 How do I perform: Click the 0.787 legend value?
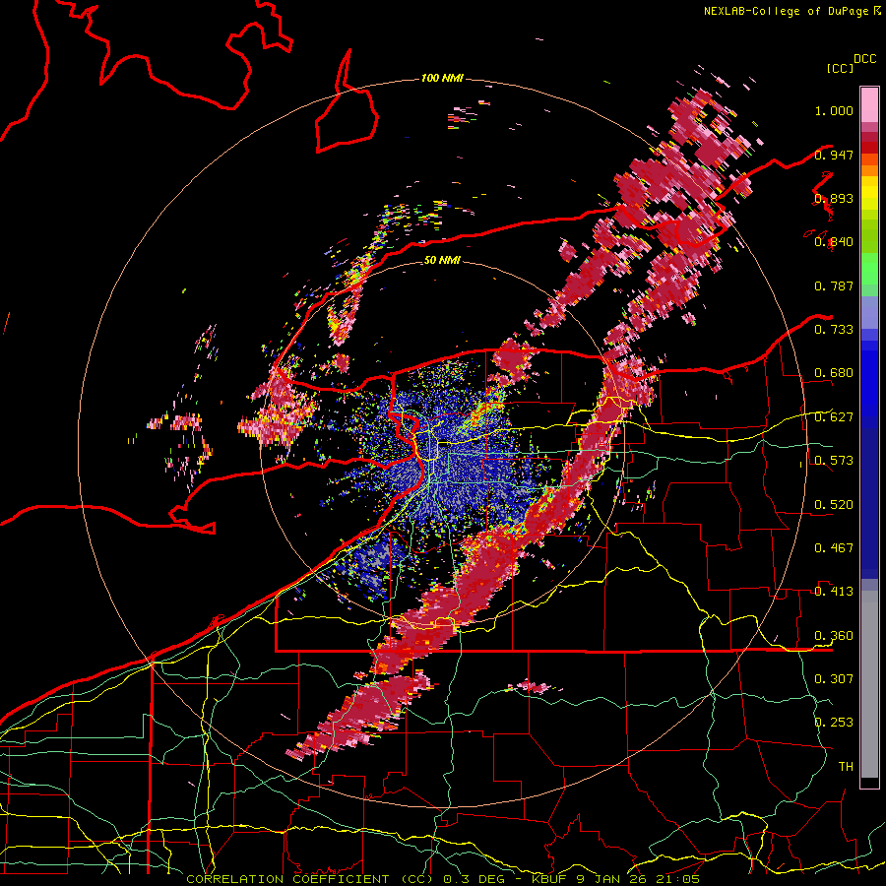(834, 285)
